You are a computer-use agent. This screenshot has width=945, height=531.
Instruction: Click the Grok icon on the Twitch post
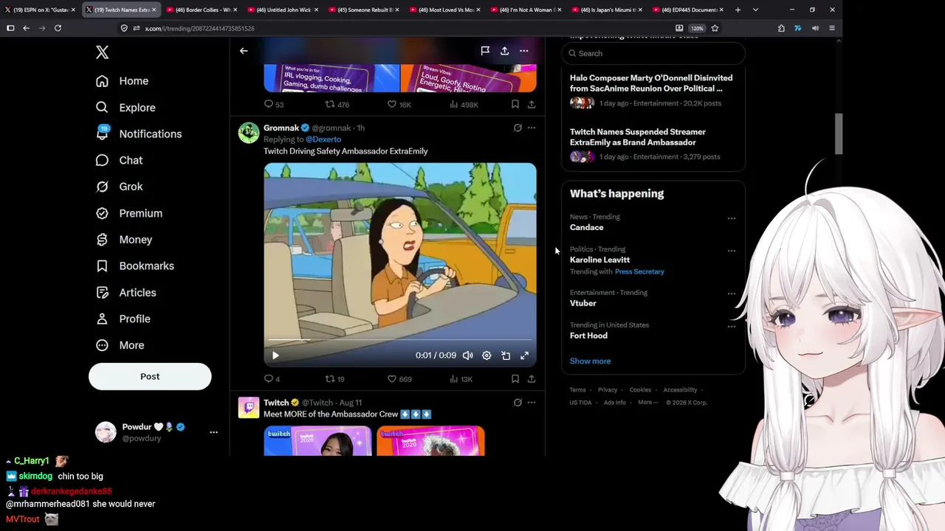coord(518,403)
